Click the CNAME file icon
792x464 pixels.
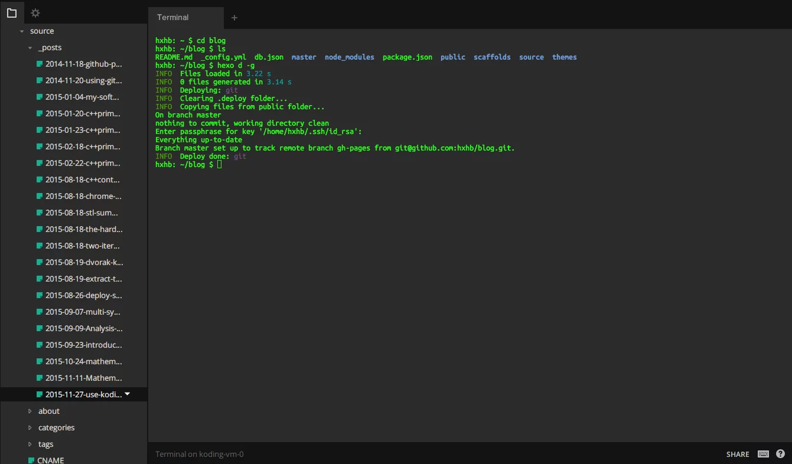[x=31, y=460]
